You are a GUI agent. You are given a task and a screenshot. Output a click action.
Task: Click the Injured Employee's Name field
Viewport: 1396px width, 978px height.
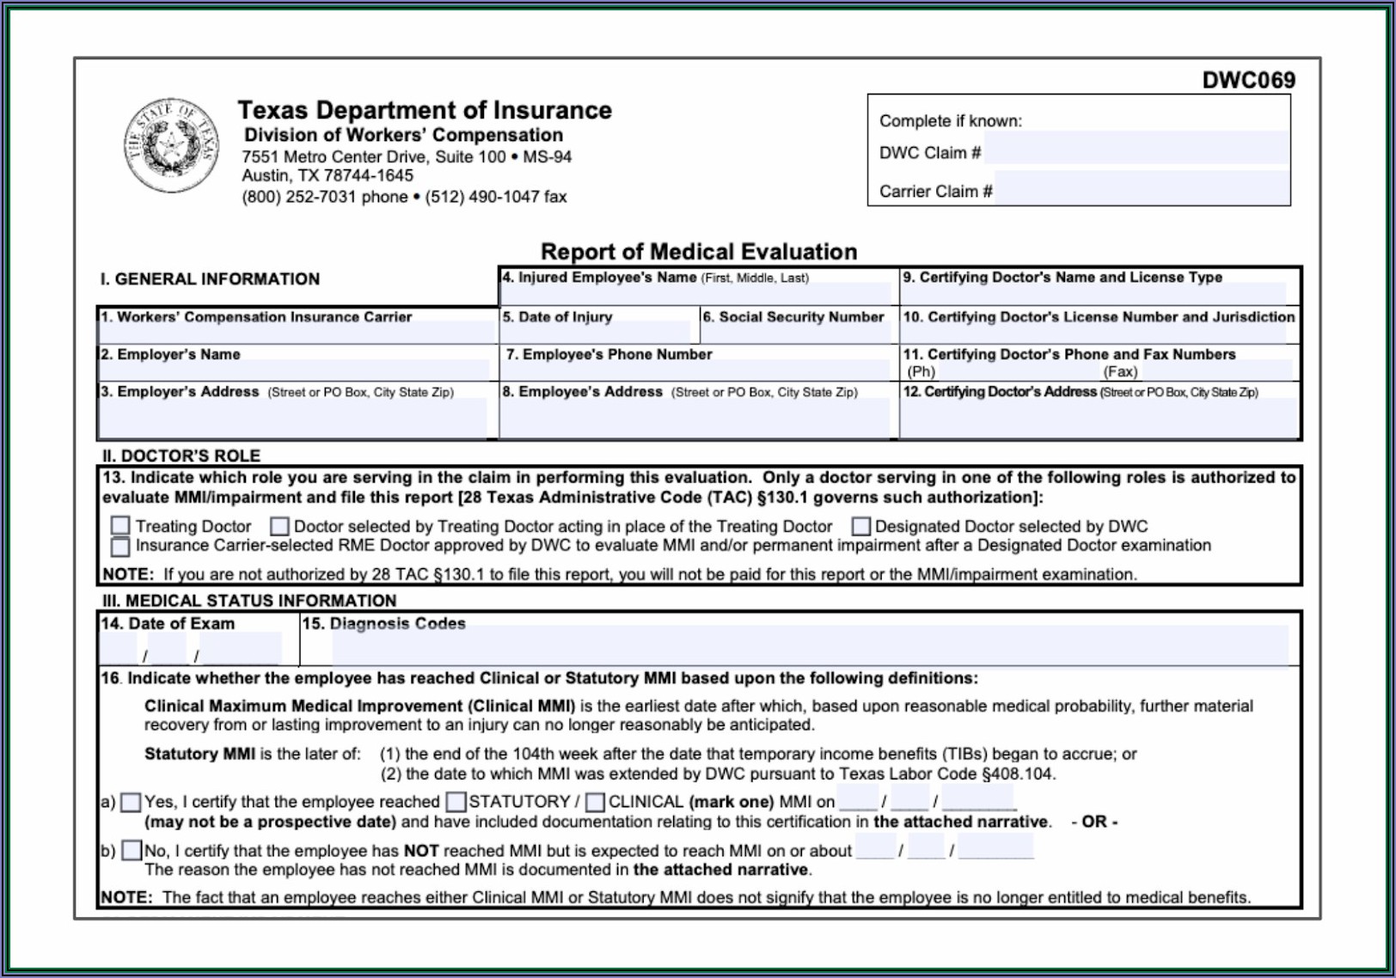pyautogui.click(x=696, y=294)
